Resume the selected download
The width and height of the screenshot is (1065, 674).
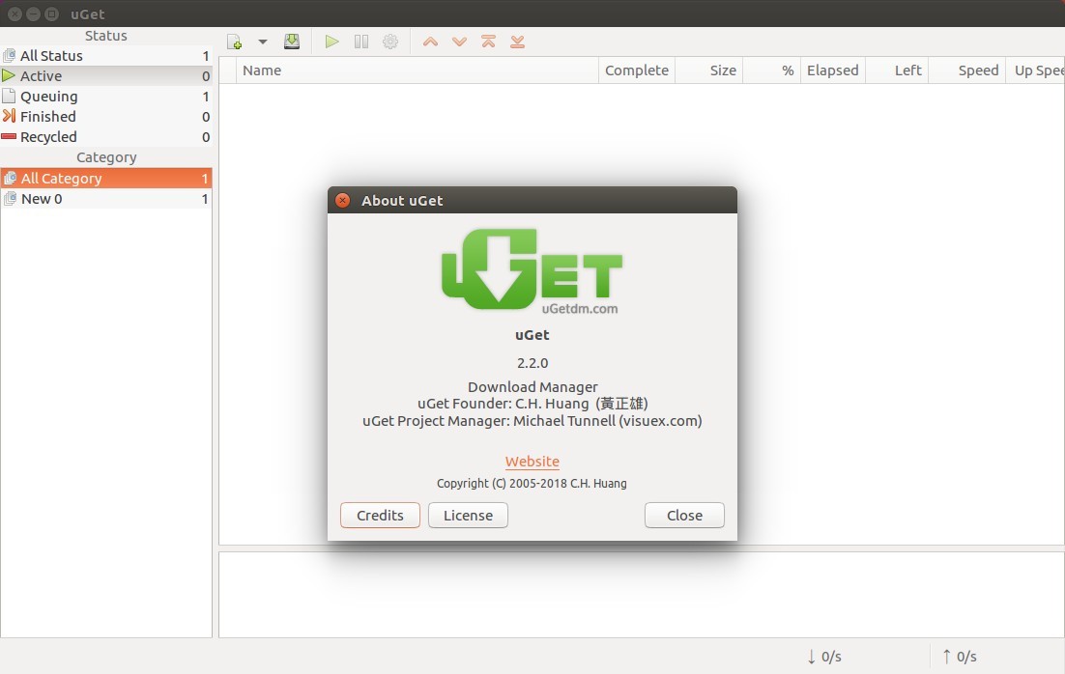click(331, 42)
